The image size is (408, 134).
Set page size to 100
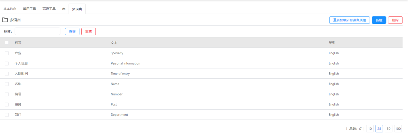pos(398,129)
